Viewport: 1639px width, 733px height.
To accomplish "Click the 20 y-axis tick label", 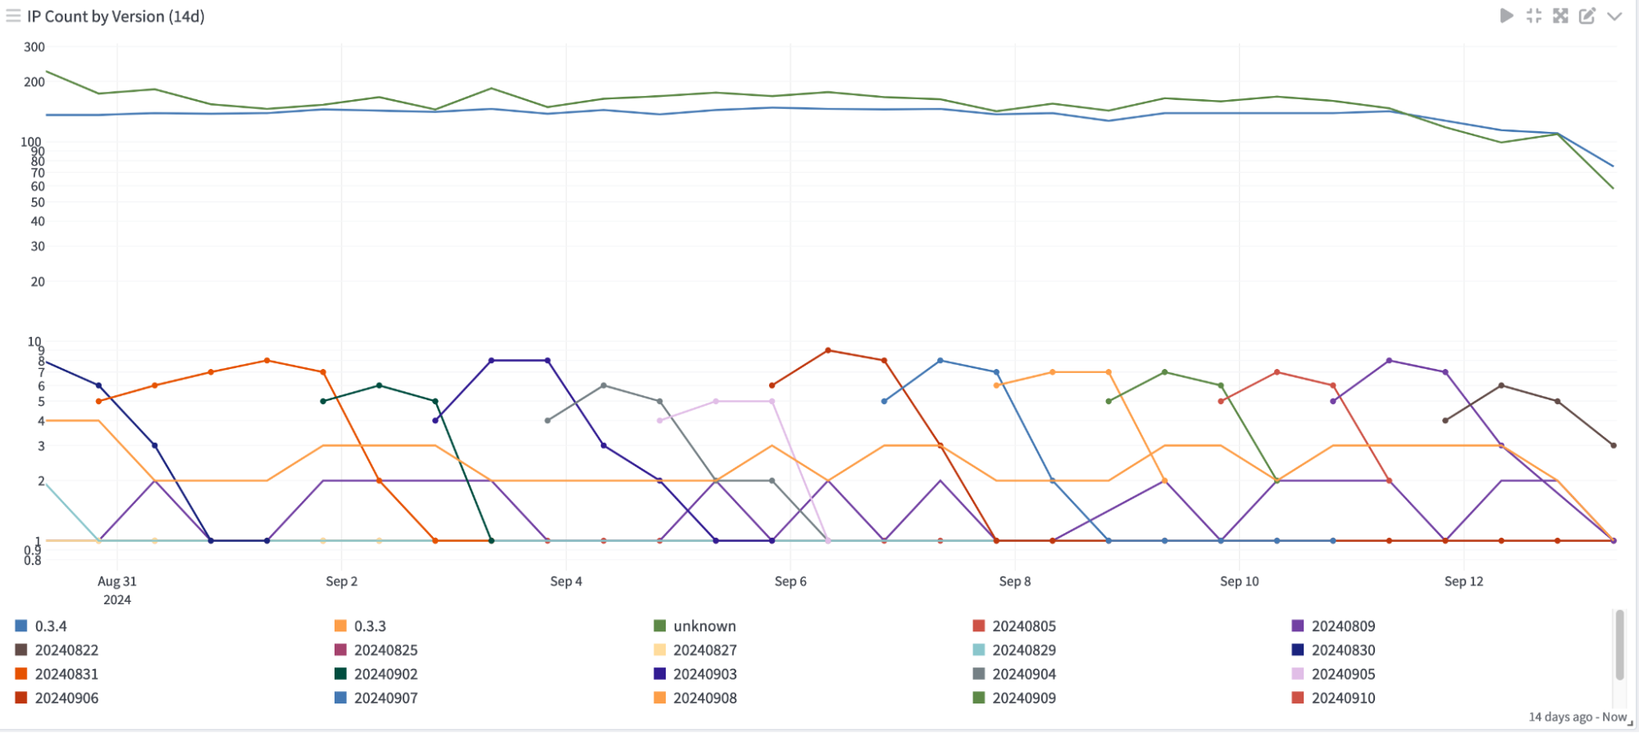I will point(38,282).
